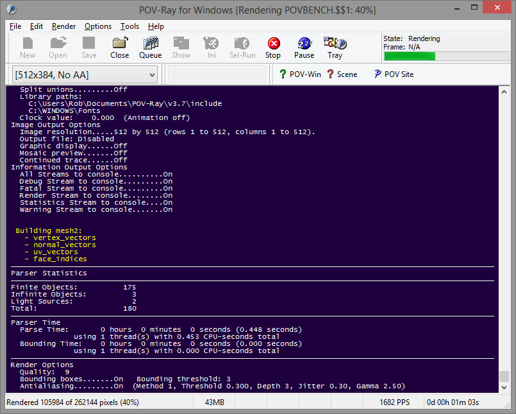516x414 pixels.
Task: Click the Ini toolbar icon
Action: click(x=212, y=47)
